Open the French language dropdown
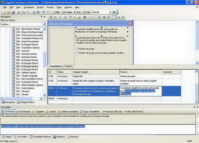 coord(110,12)
